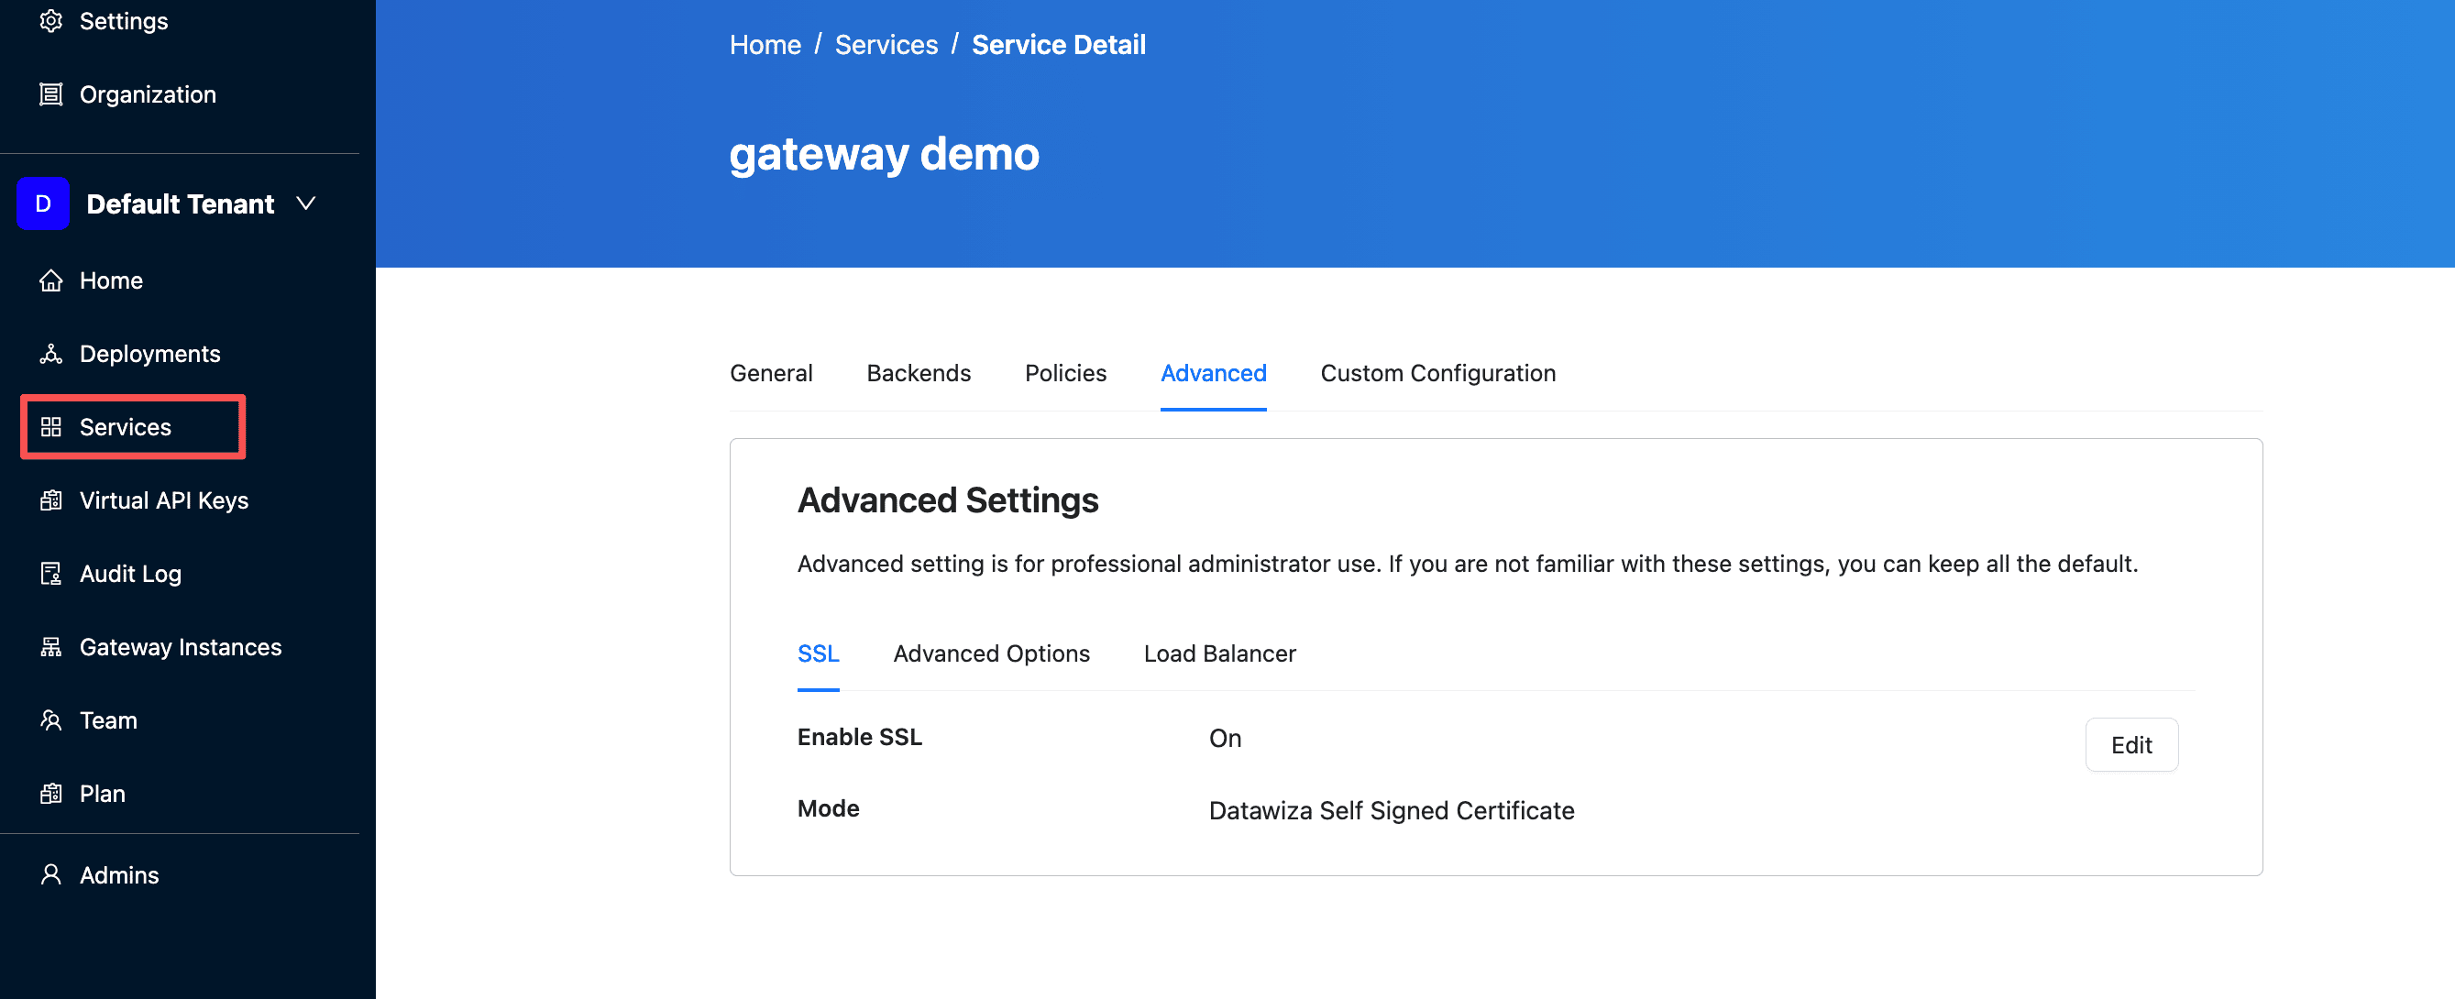
Task: Click the Services grid icon
Action: [50, 427]
